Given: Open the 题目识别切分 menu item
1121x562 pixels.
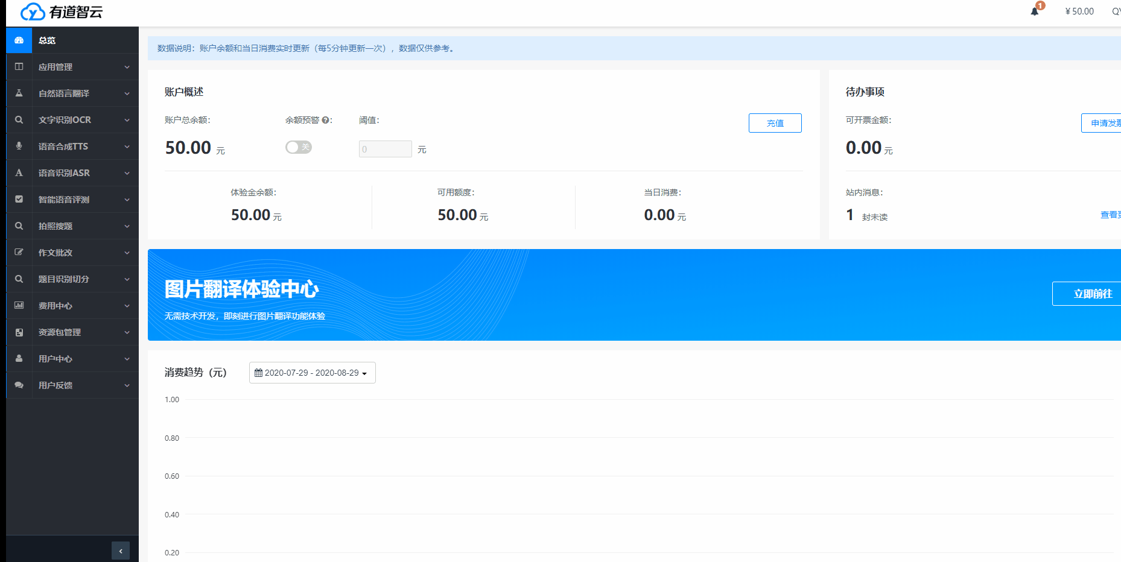Looking at the screenshot, I should pyautogui.click(x=72, y=279).
